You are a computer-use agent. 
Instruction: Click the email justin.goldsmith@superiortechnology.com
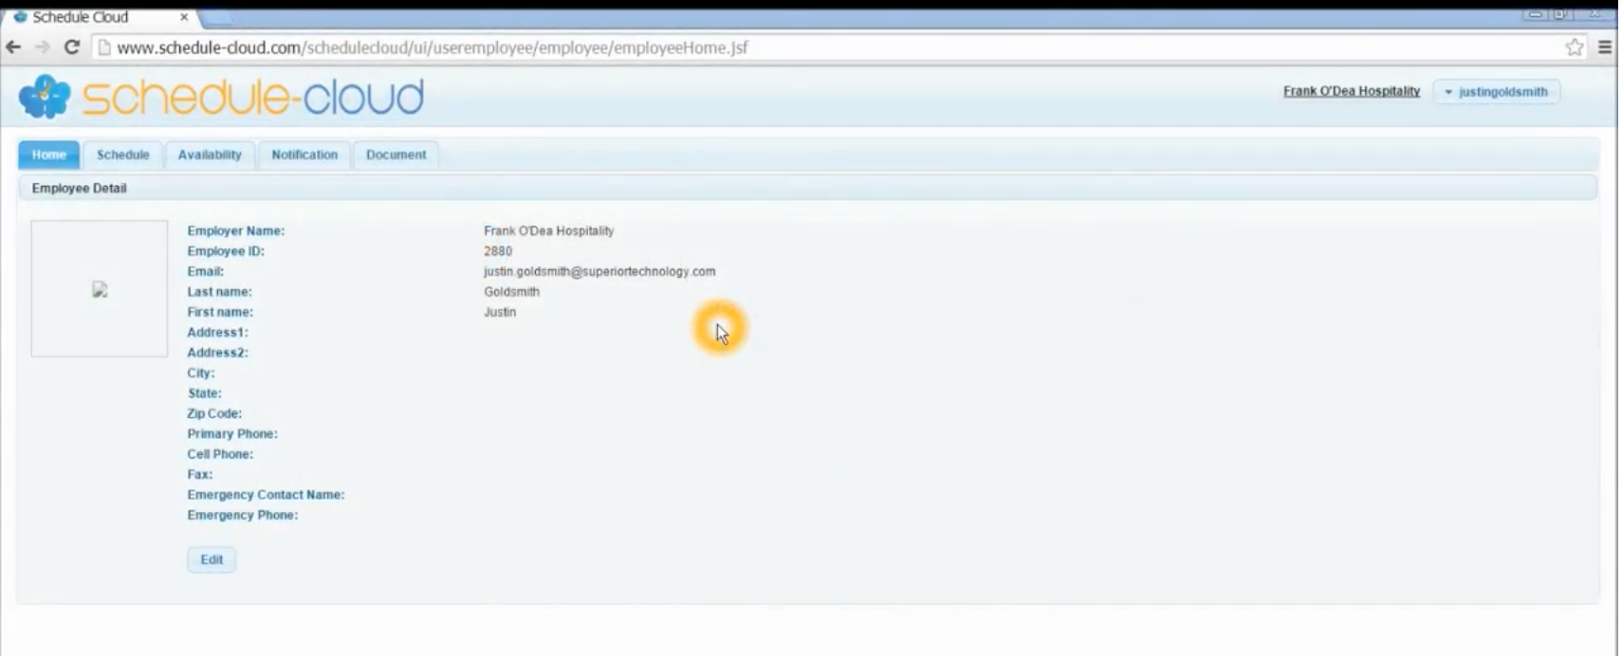tap(599, 272)
